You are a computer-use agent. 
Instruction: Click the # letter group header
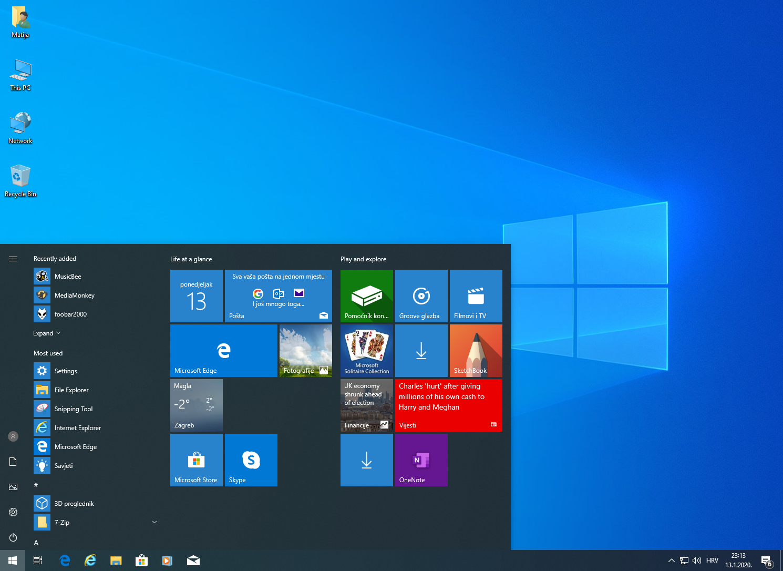[36, 485]
